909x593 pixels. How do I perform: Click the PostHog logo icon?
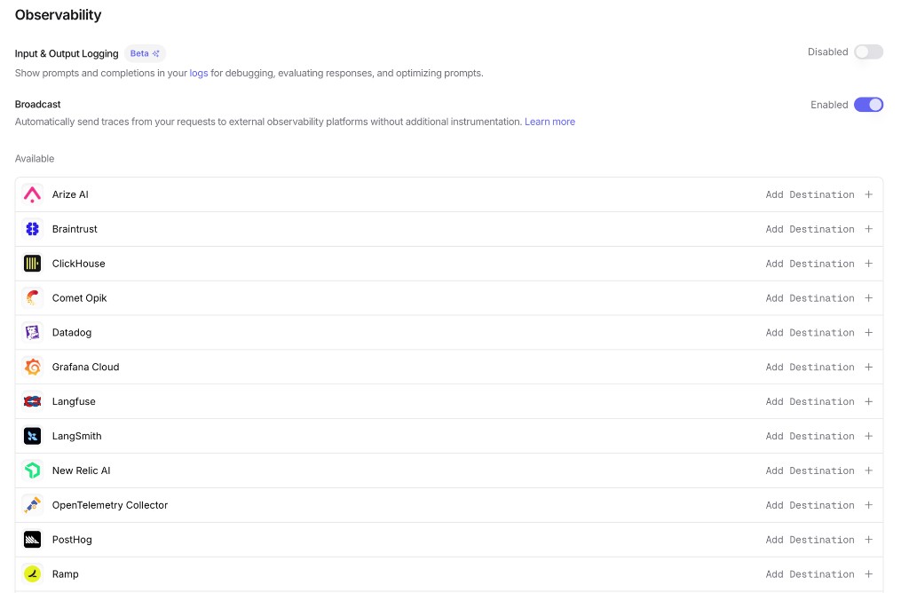pyautogui.click(x=33, y=540)
